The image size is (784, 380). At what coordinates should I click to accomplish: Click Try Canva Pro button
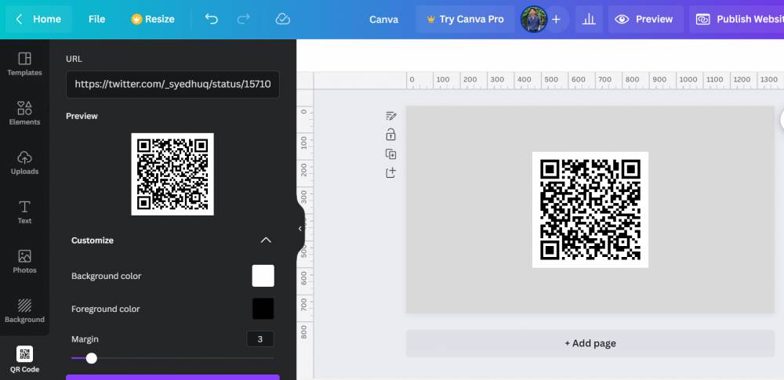465,19
